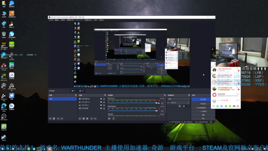
Task: Toggle 工作室模式 button
Action: (203, 111)
